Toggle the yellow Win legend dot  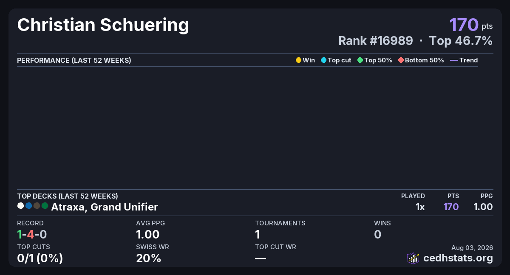[x=298, y=60]
